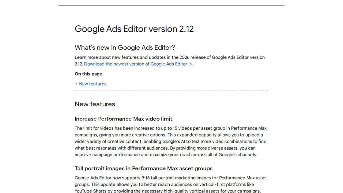Click the large "New features" section heading

click(x=95, y=104)
